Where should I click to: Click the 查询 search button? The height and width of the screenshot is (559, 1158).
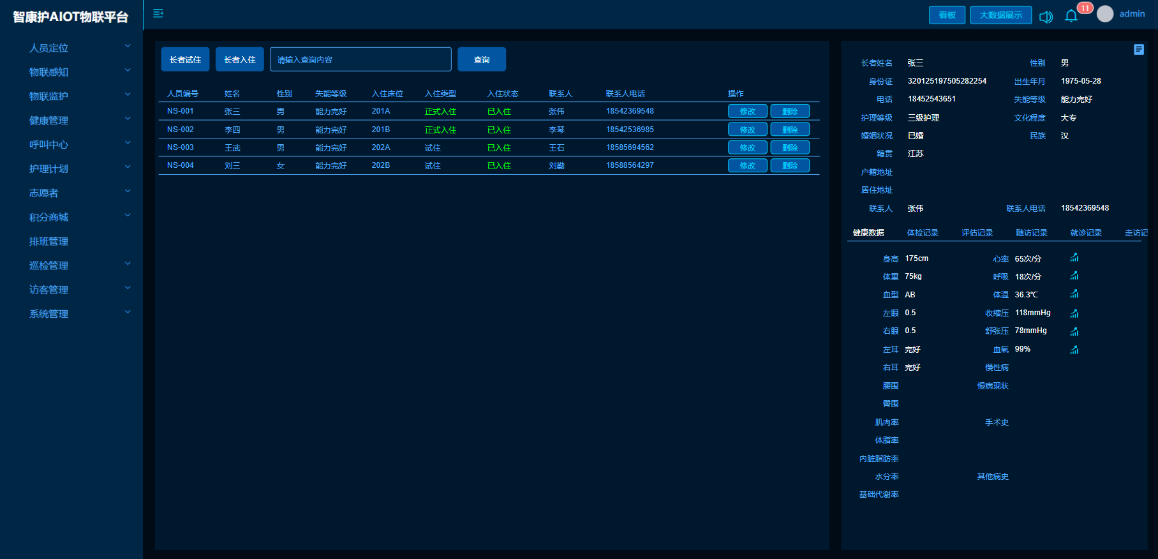[x=482, y=59]
